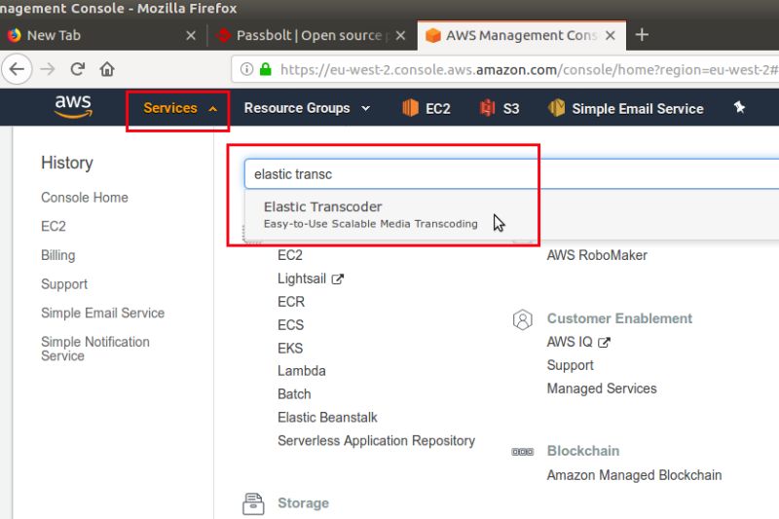Open Simple Email Service from History
This screenshot has width=779, height=519.
click(x=102, y=313)
